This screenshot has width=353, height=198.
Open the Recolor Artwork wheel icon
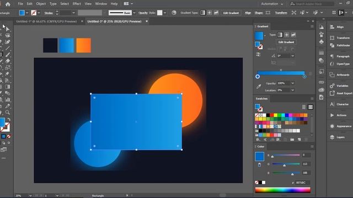tap(174, 13)
